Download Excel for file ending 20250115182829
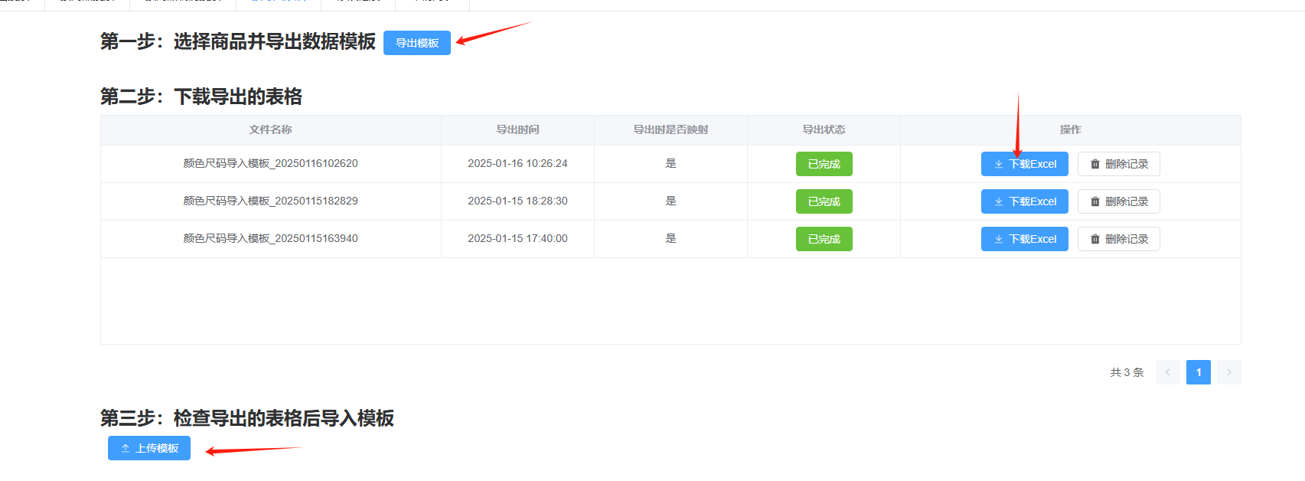Image resolution: width=1305 pixels, height=481 pixels. (x=1024, y=201)
